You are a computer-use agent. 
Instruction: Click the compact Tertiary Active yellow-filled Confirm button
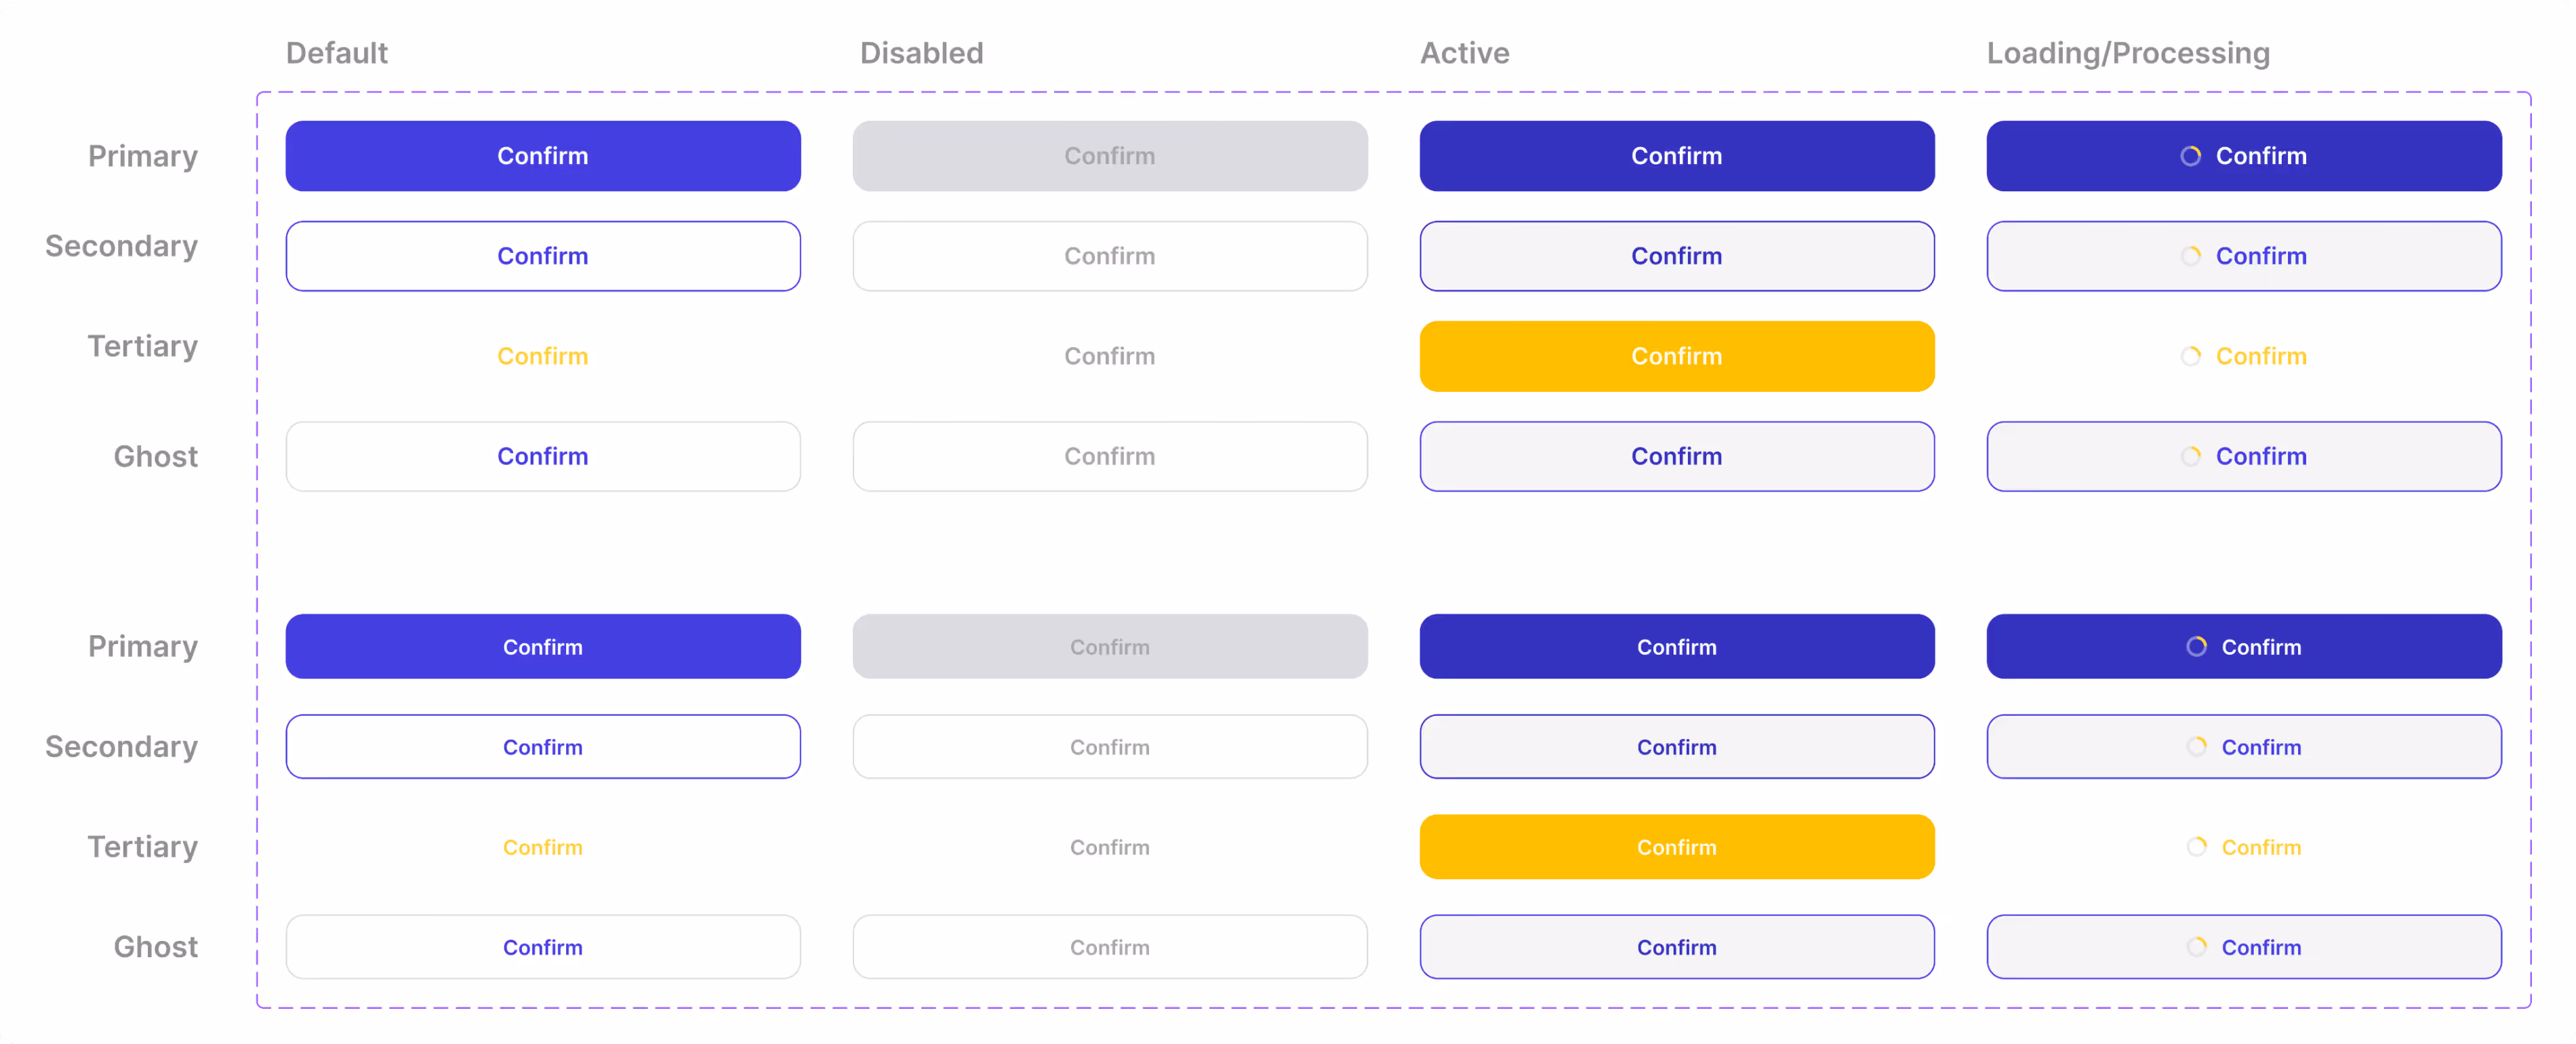click(1677, 846)
